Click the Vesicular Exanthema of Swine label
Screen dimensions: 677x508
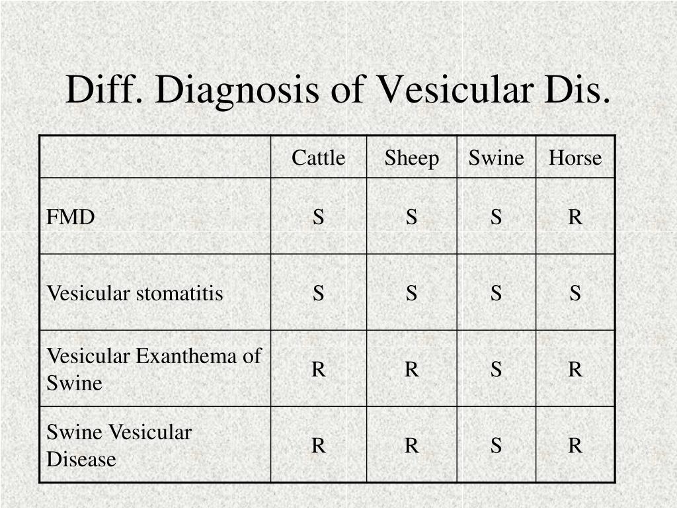(x=153, y=369)
